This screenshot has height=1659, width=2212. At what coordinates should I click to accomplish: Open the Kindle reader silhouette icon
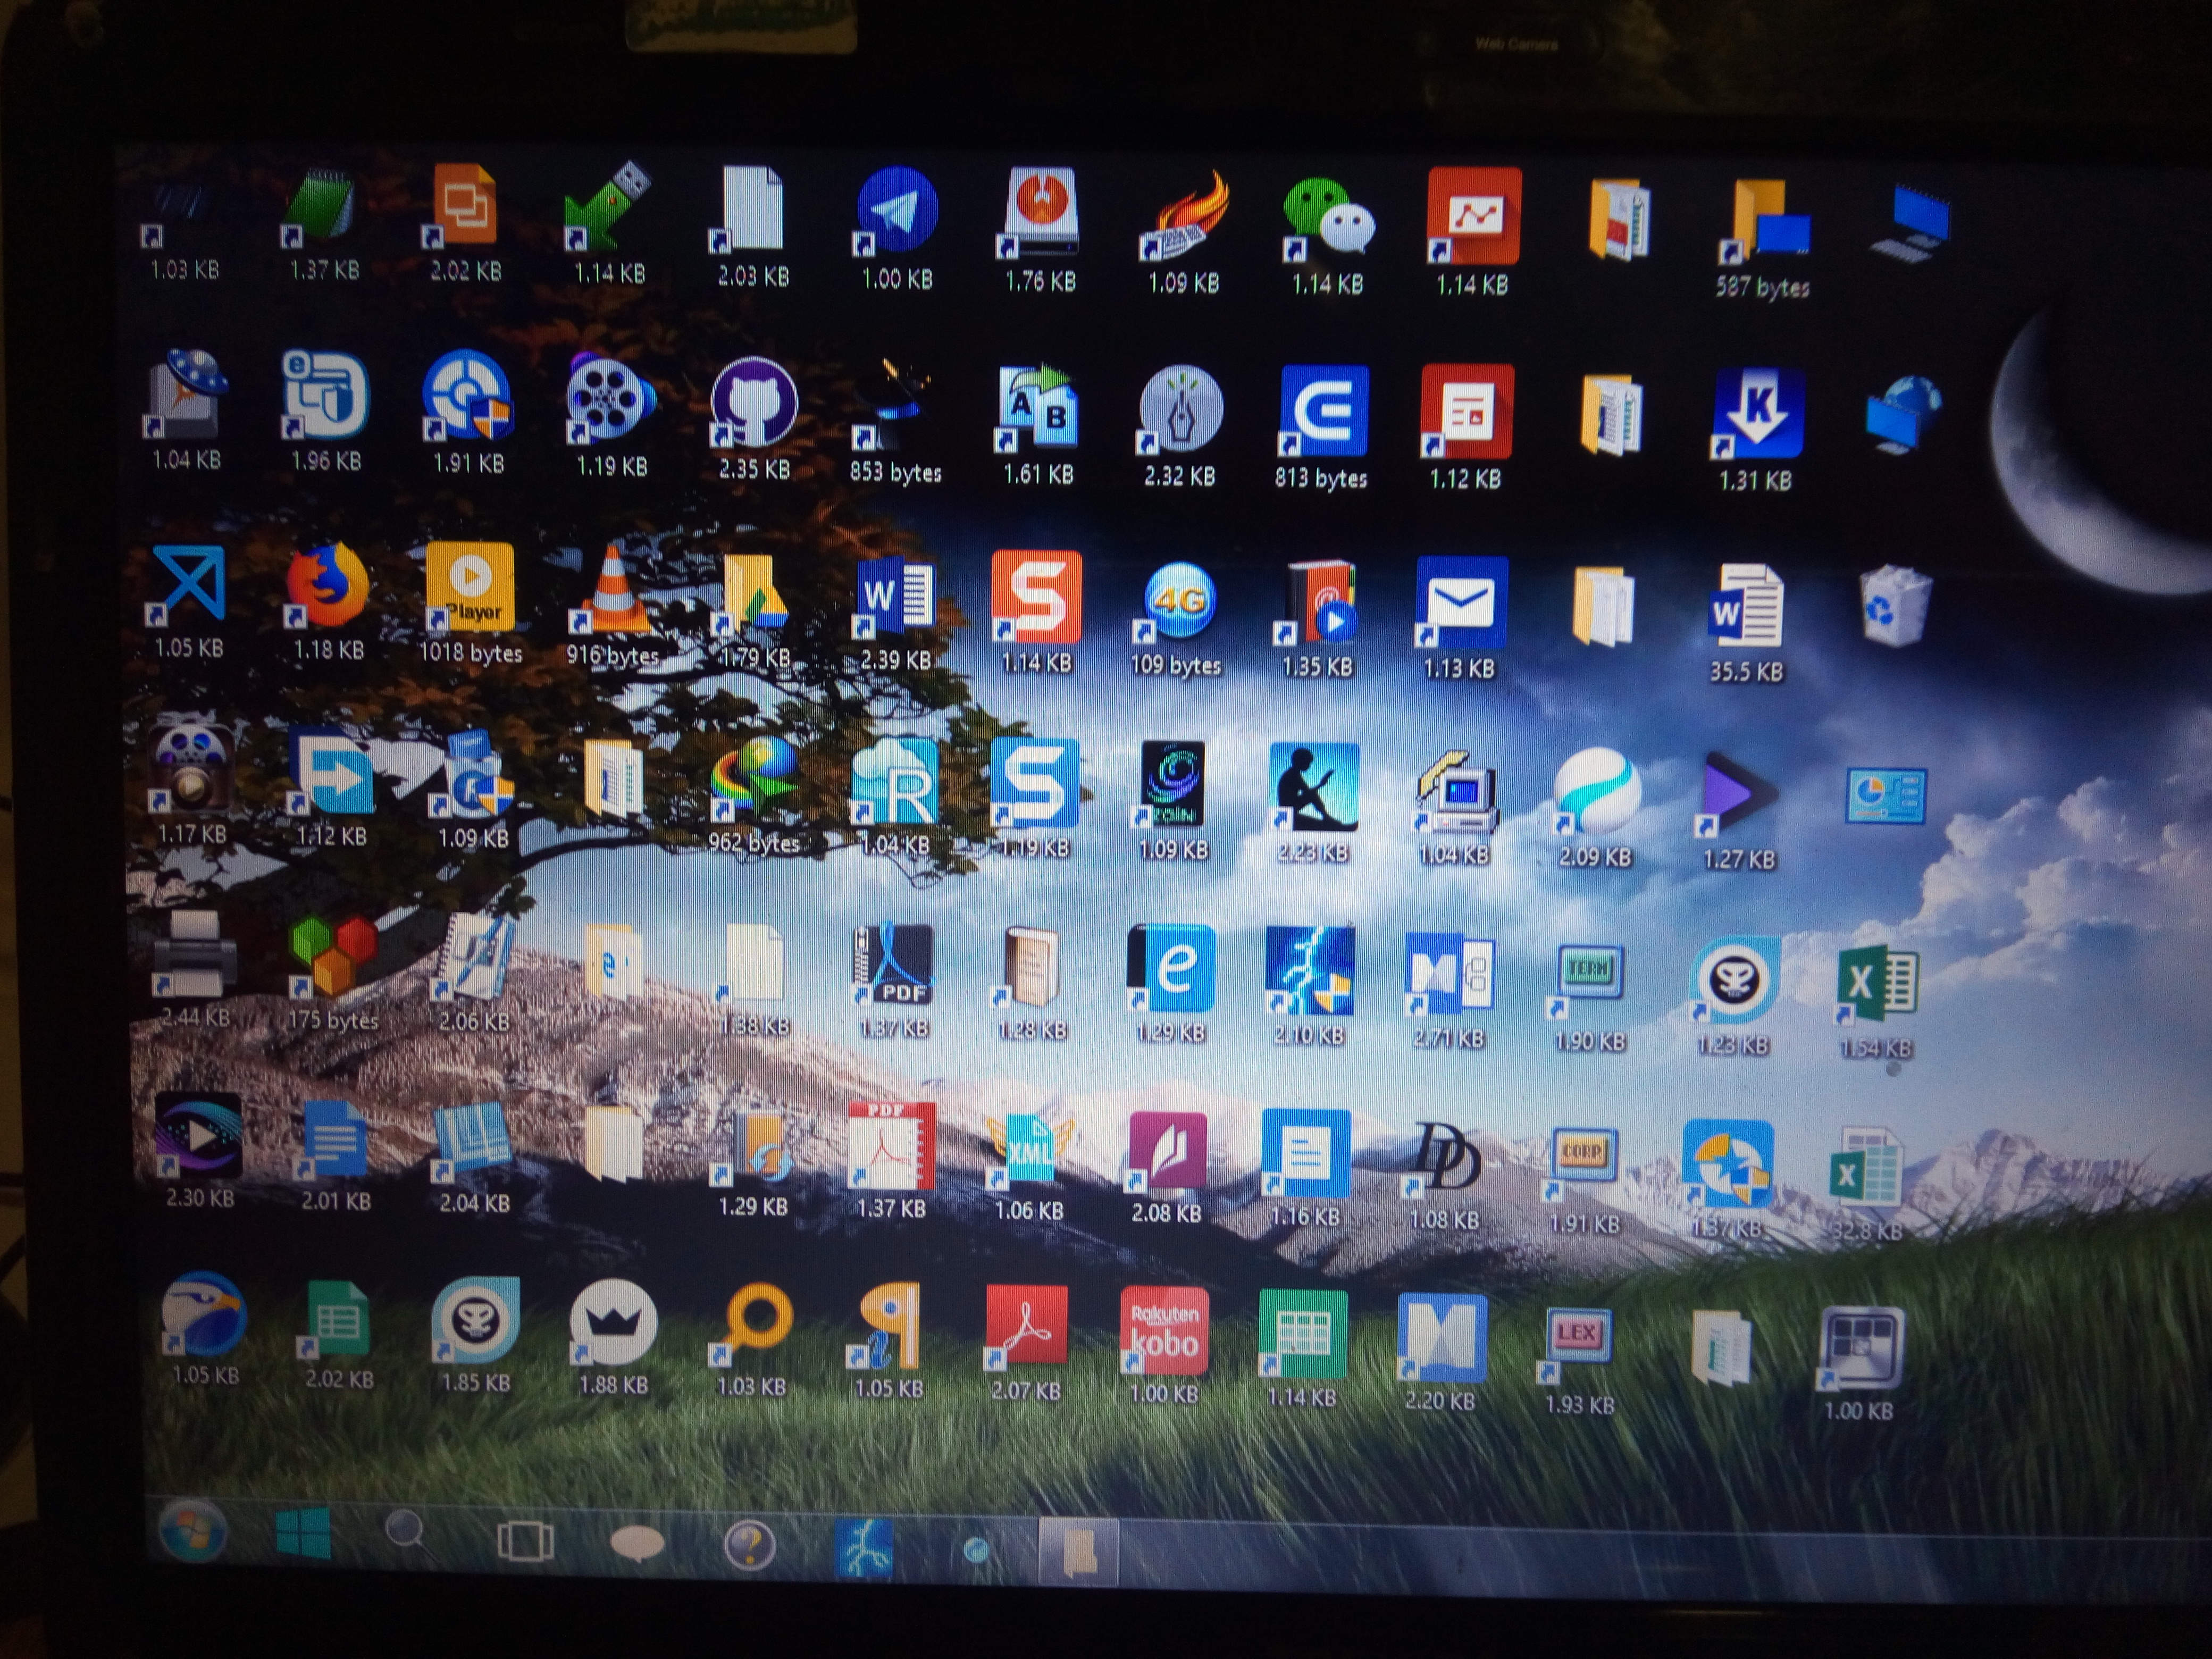pyautogui.click(x=1314, y=788)
